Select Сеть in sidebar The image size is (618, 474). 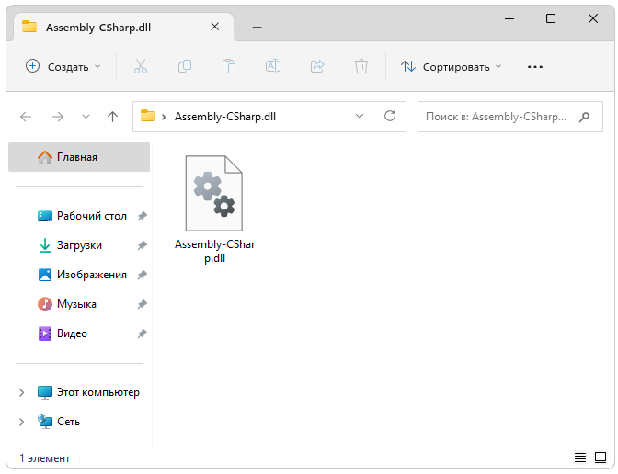click(x=59, y=422)
